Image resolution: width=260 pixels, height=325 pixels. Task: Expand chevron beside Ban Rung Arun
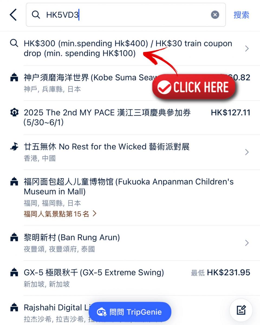[247, 243]
